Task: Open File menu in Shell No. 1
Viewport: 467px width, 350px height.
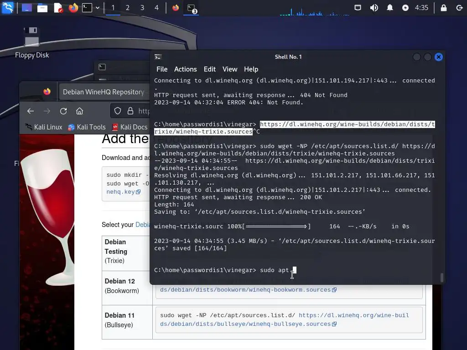Action: click(x=162, y=69)
